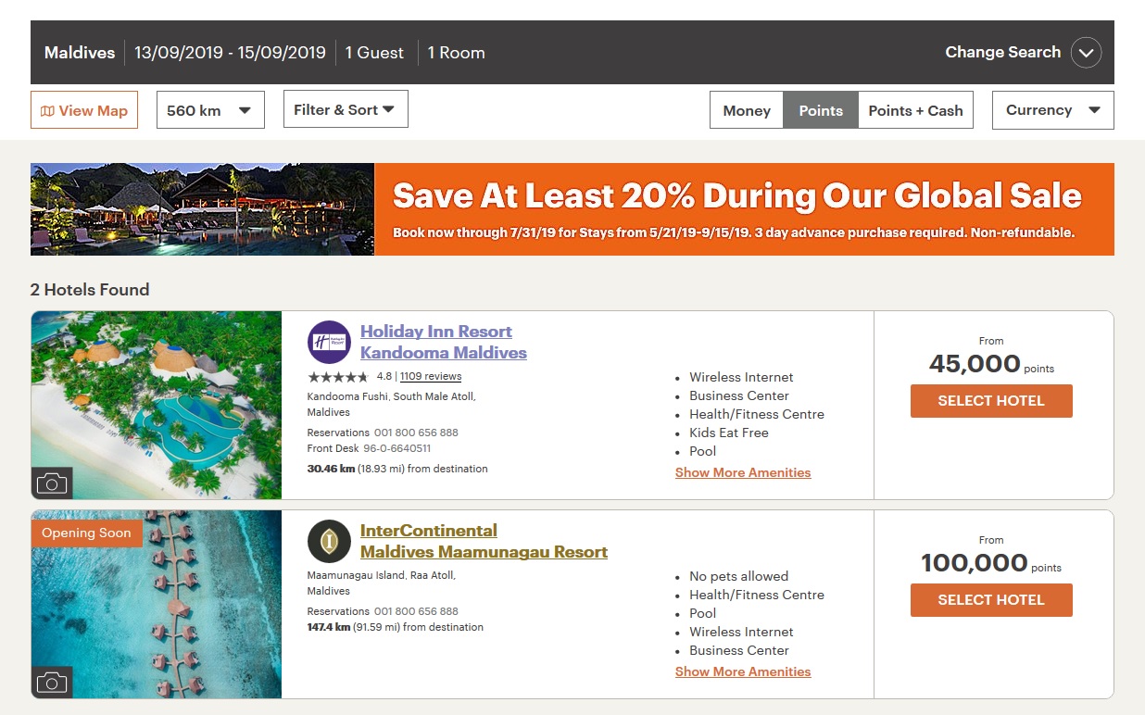Read the 1109 reviews link
The width and height of the screenshot is (1145, 715).
[431, 377]
